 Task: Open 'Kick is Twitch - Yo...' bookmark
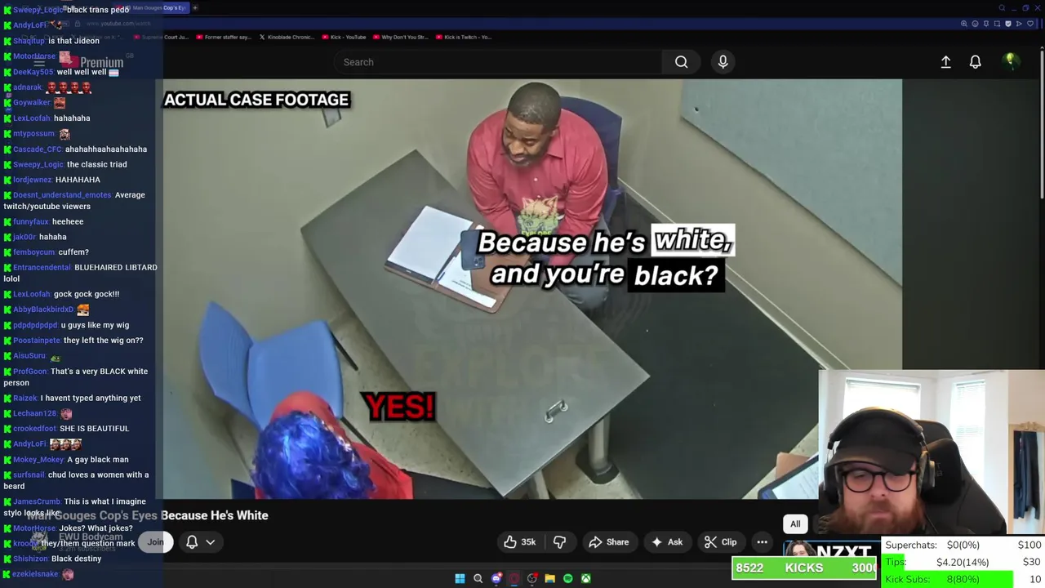coord(464,37)
